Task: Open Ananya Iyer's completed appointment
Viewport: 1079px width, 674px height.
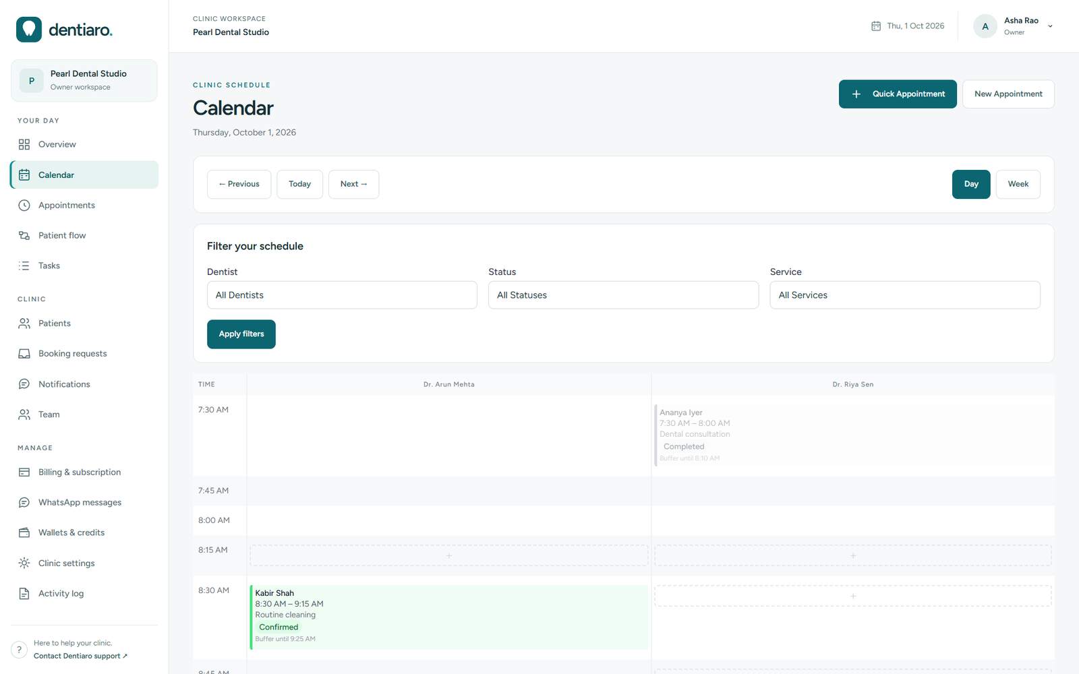Action: click(x=853, y=435)
